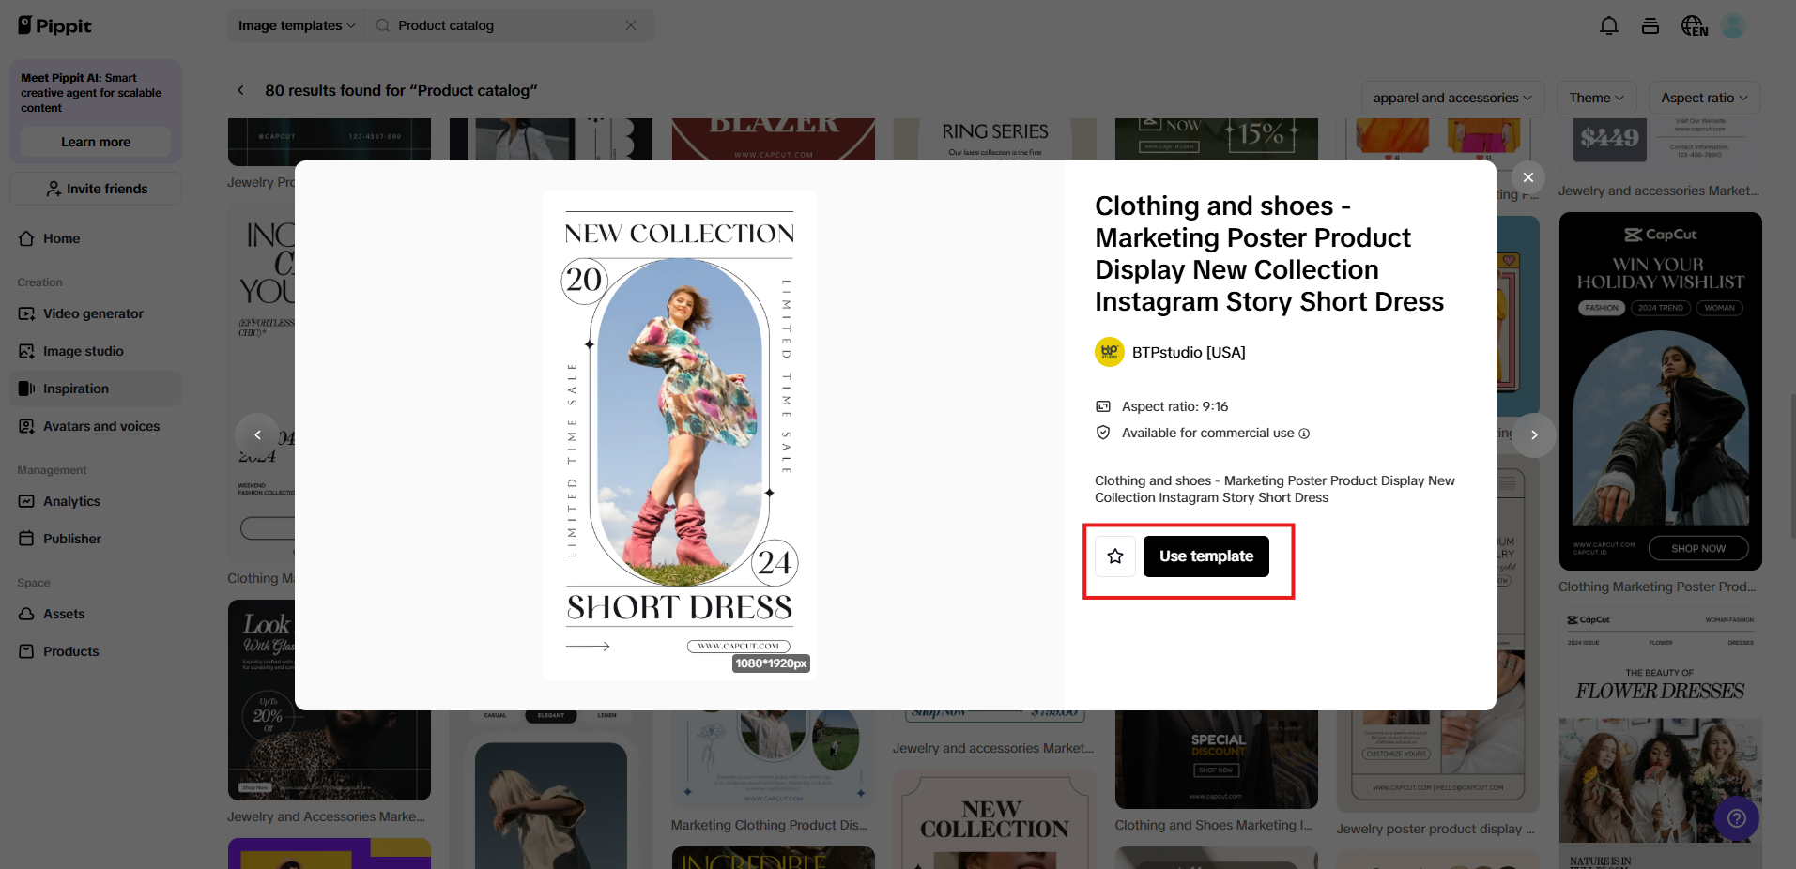Favorite this template with the star icon

click(1115, 556)
